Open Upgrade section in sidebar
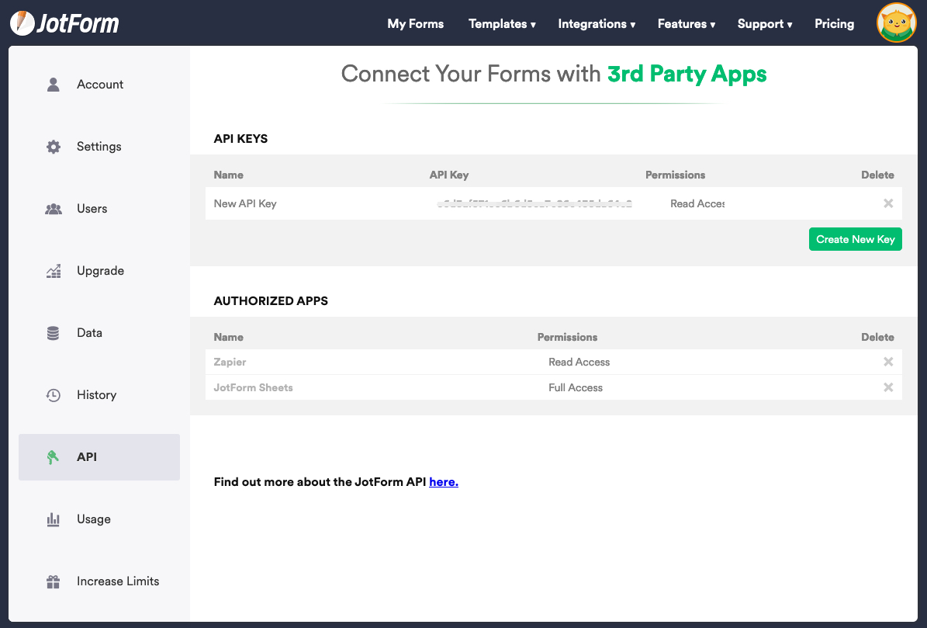The width and height of the screenshot is (927, 628). (x=99, y=271)
